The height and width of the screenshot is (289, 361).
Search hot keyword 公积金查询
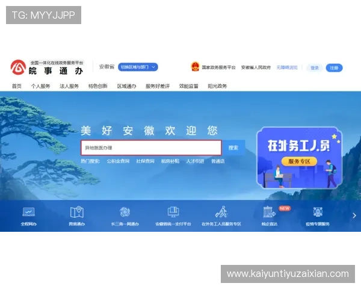tap(118, 161)
